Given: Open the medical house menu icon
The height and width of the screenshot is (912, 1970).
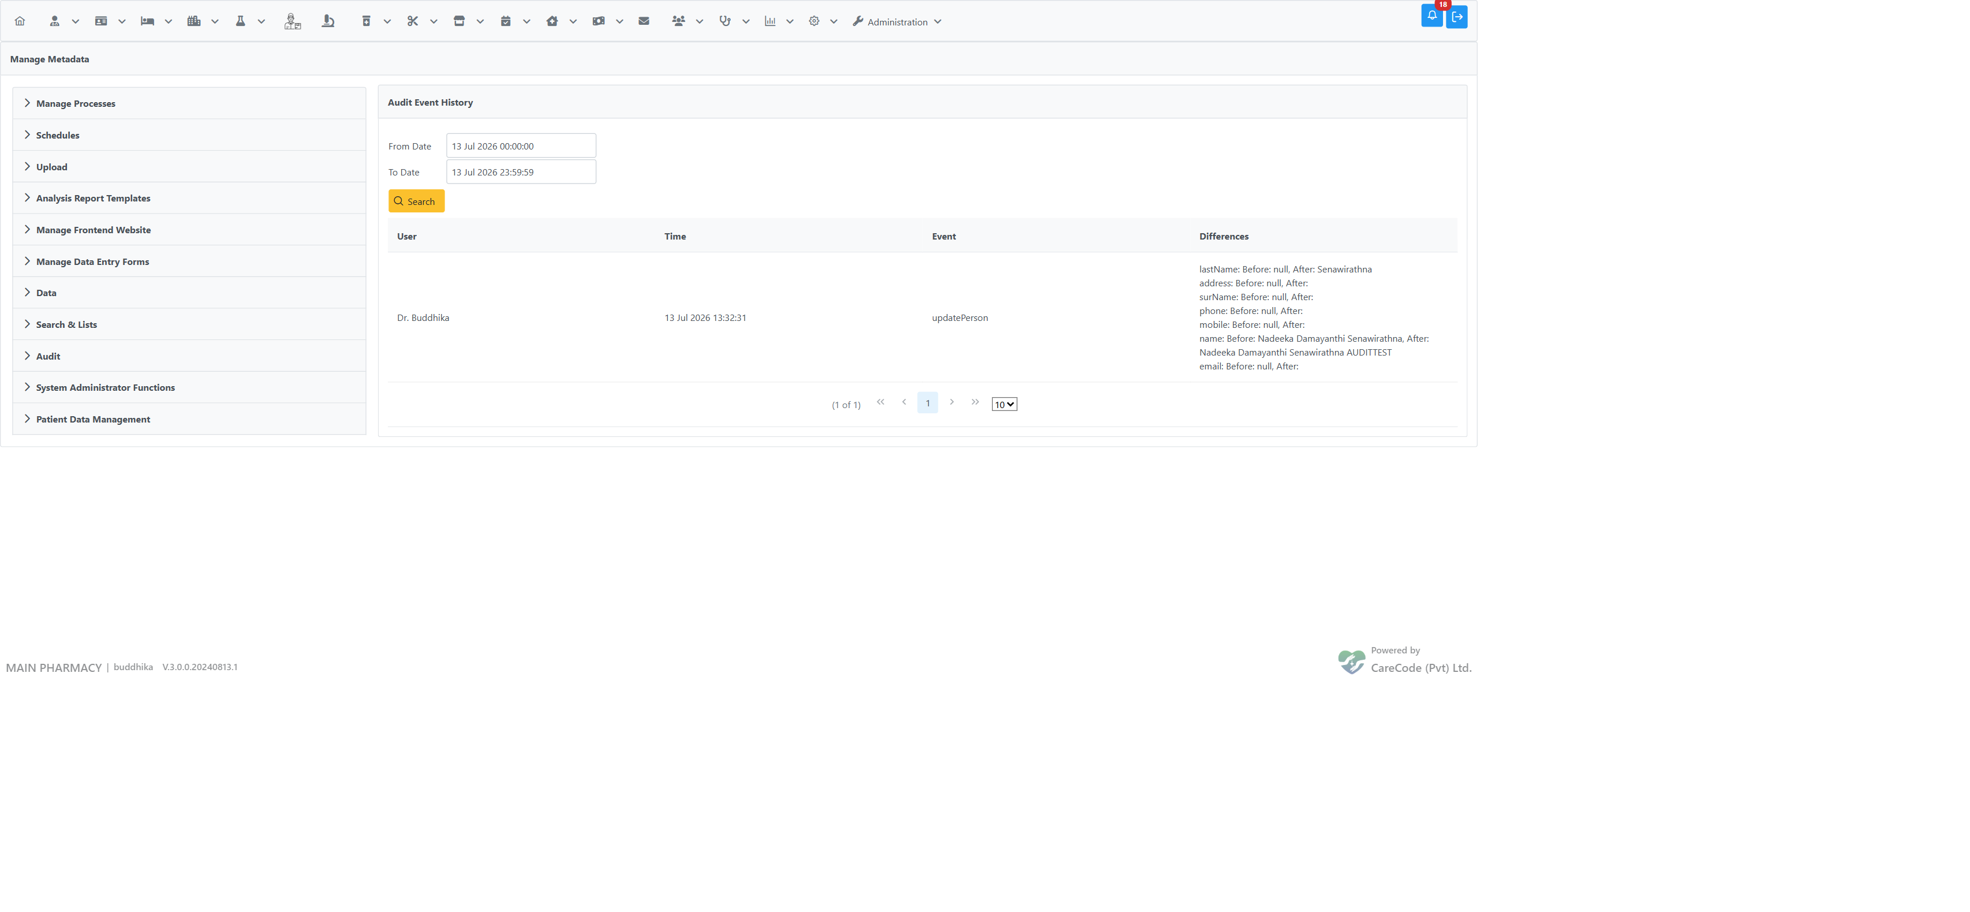Looking at the screenshot, I should (x=552, y=21).
